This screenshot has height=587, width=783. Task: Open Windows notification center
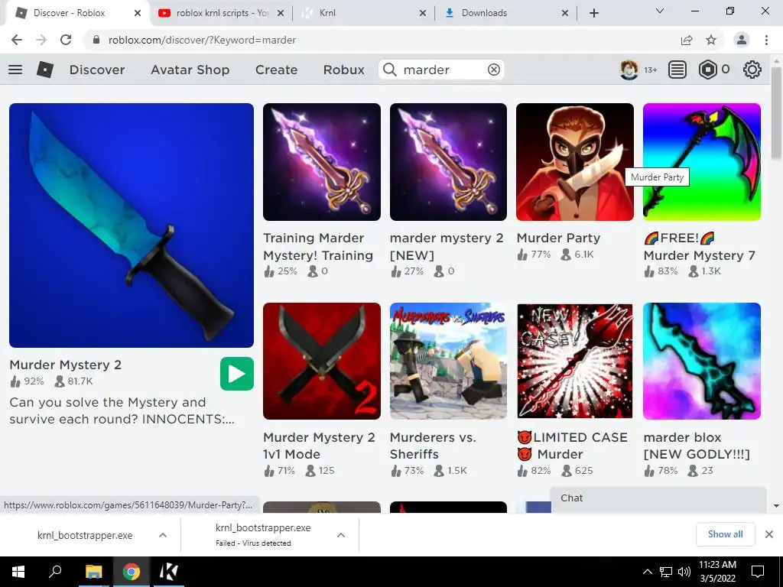tap(758, 572)
